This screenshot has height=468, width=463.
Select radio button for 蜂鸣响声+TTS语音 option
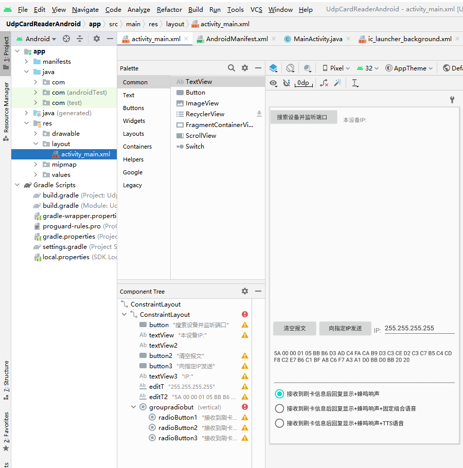coord(280,422)
